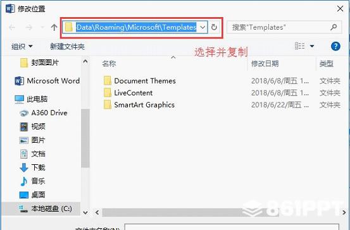Click the 新建文件夹 new folder button
The height and width of the screenshot is (230, 350).
click(x=67, y=47)
